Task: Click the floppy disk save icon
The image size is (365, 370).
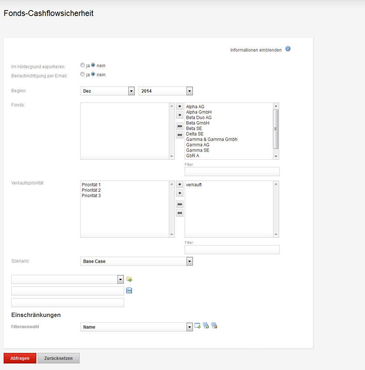Action: (x=129, y=290)
